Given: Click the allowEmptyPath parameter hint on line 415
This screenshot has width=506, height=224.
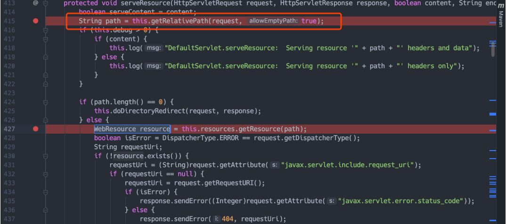Looking at the screenshot, I should tap(274, 21).
